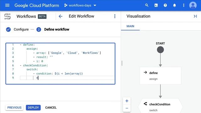The width and height of the screenshot is (201, 113).
Task: Click the 'checkCondition:' code line
Action: 34,65
